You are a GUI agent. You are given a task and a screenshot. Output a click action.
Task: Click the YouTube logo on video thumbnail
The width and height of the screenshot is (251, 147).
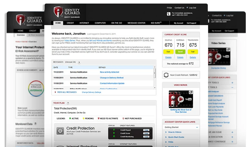tap(188, 99)
